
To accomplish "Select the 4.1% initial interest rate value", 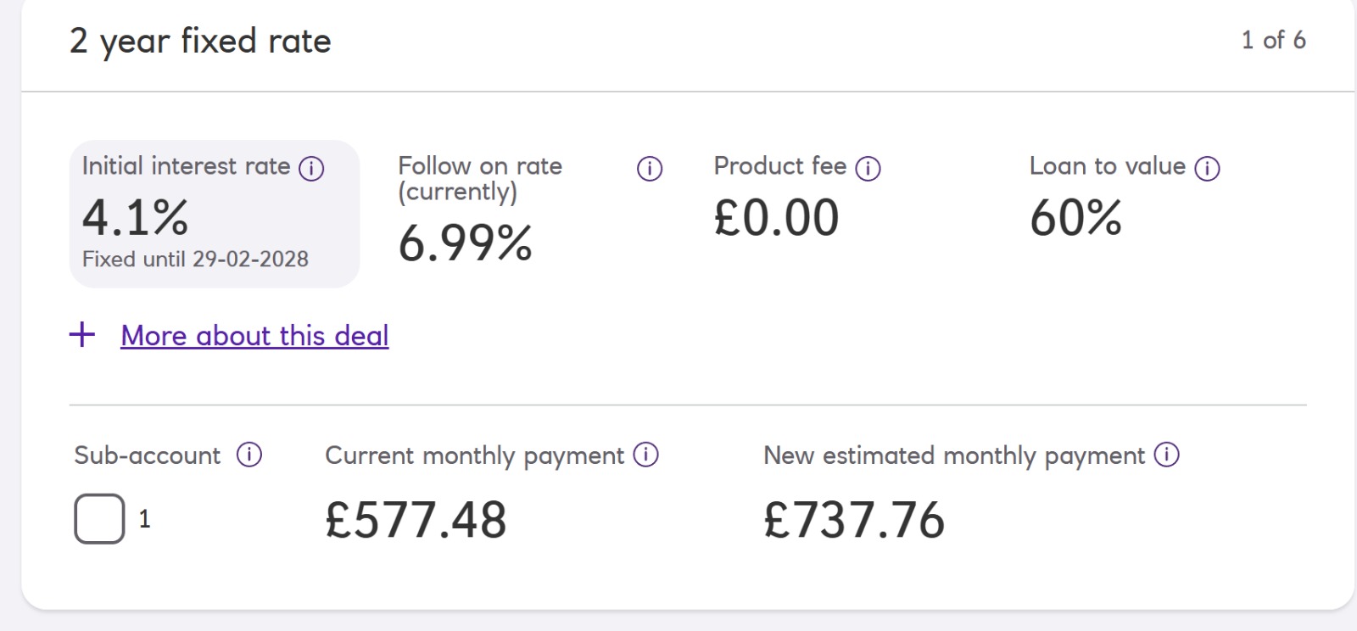I will coord(136,217).
